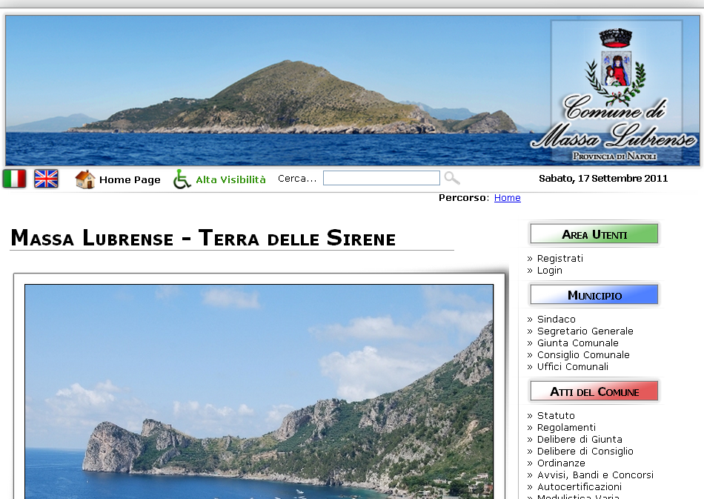The image size is (704, 499).
Task: Open the Home Page link
Action: [130, 179]
